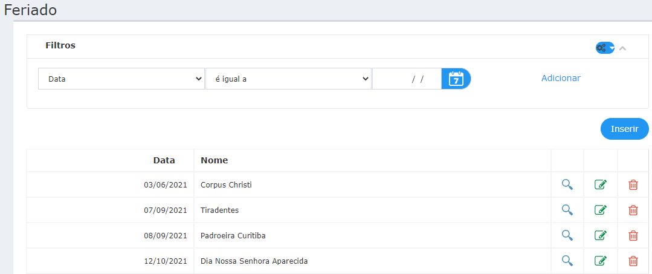The width and height of the screenshot is (652, 274).
Task: Focus the date filter input field
Action: tap(407, 79)
